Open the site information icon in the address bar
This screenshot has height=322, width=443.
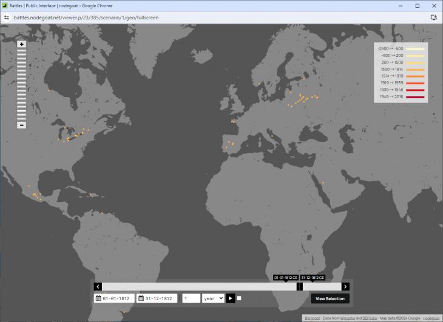[7, 18]
